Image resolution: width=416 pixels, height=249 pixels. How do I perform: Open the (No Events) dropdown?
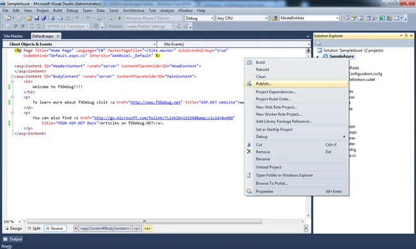pyautogui.click(x=308, y=44)
